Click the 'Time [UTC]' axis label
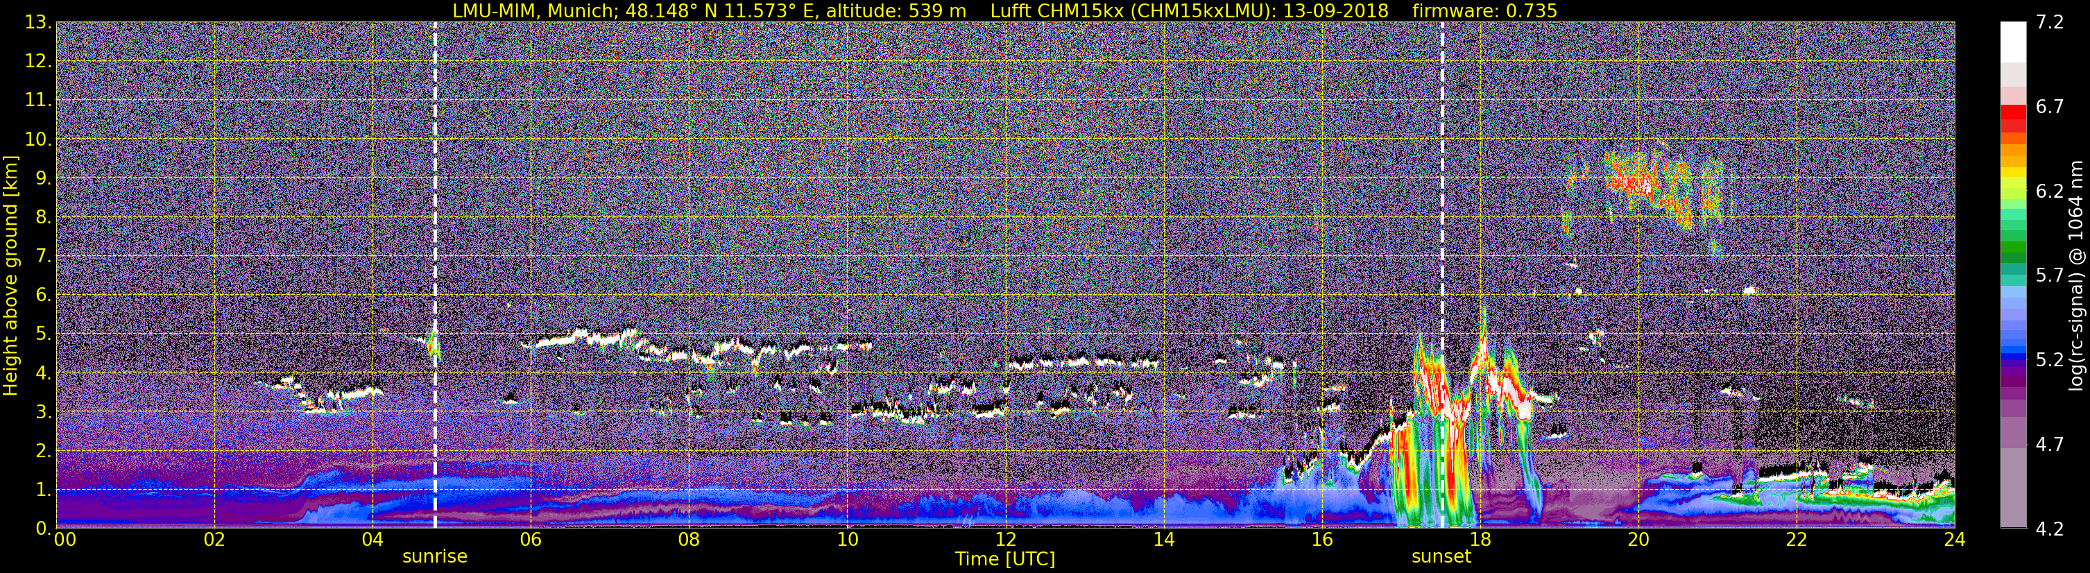The height and width of the screenshot is (573, 2090). [x=1004, y=559]
